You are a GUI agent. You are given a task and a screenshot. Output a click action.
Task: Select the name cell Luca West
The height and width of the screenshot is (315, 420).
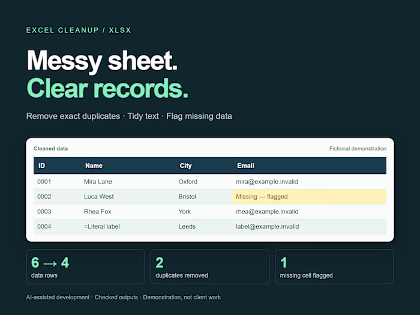click(x=98, y=197)
